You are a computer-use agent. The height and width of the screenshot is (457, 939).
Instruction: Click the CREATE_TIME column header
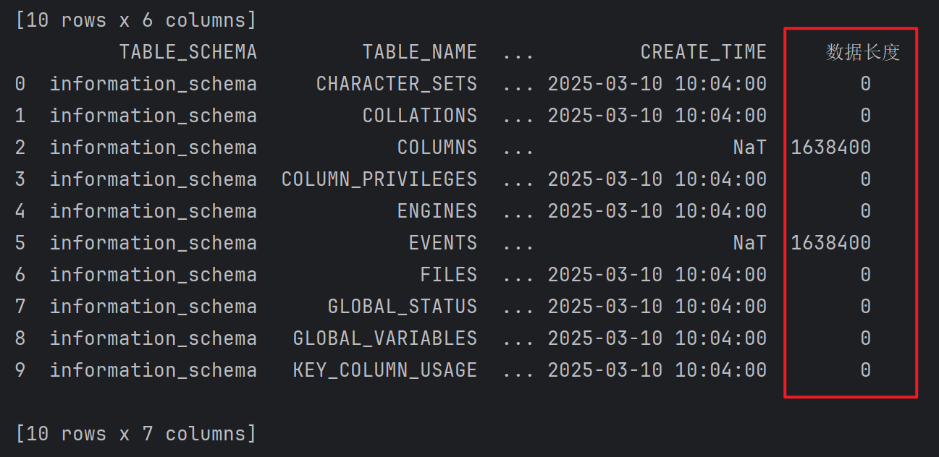pyautogui.click(x=703, y=52)
